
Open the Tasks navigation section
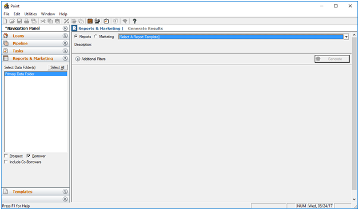tap(18, 51)
